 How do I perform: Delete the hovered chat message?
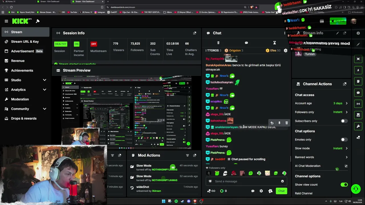[287, 123]
